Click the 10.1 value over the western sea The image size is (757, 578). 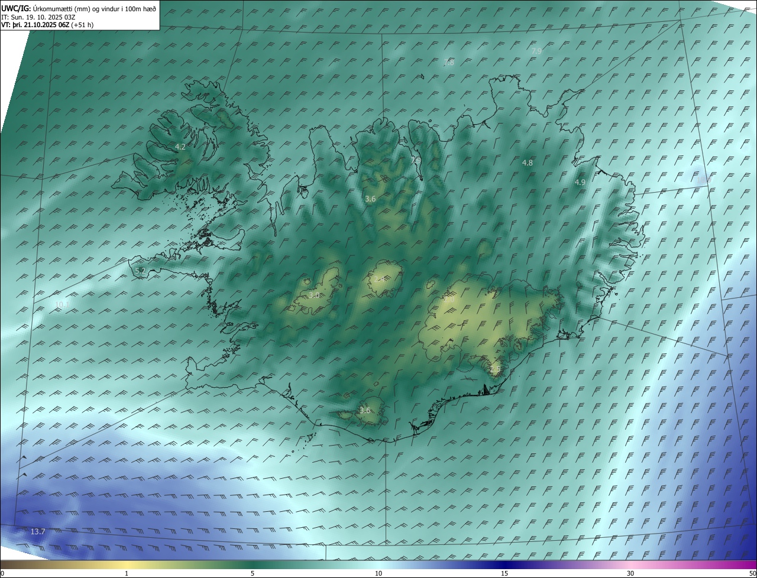pos(62,305)
